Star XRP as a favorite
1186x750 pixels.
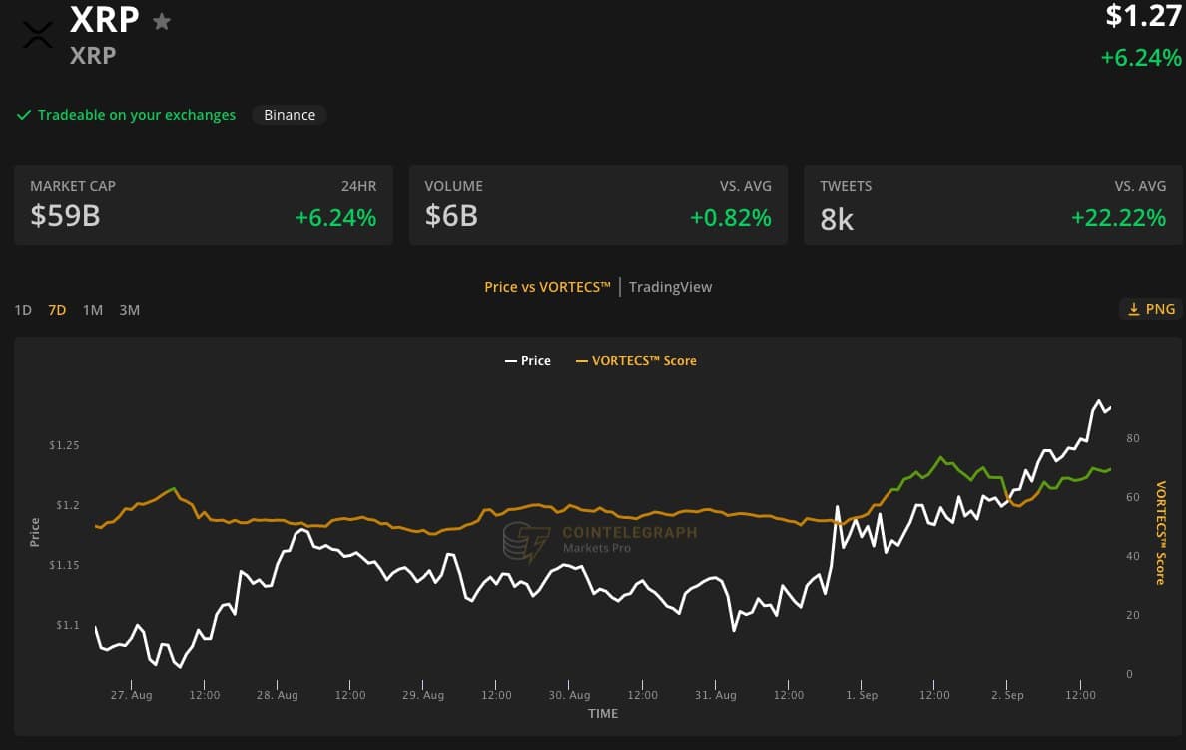tap(161, 21)
